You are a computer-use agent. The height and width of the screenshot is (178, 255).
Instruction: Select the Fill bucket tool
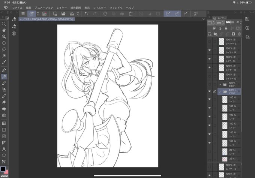tap(4, 109)
